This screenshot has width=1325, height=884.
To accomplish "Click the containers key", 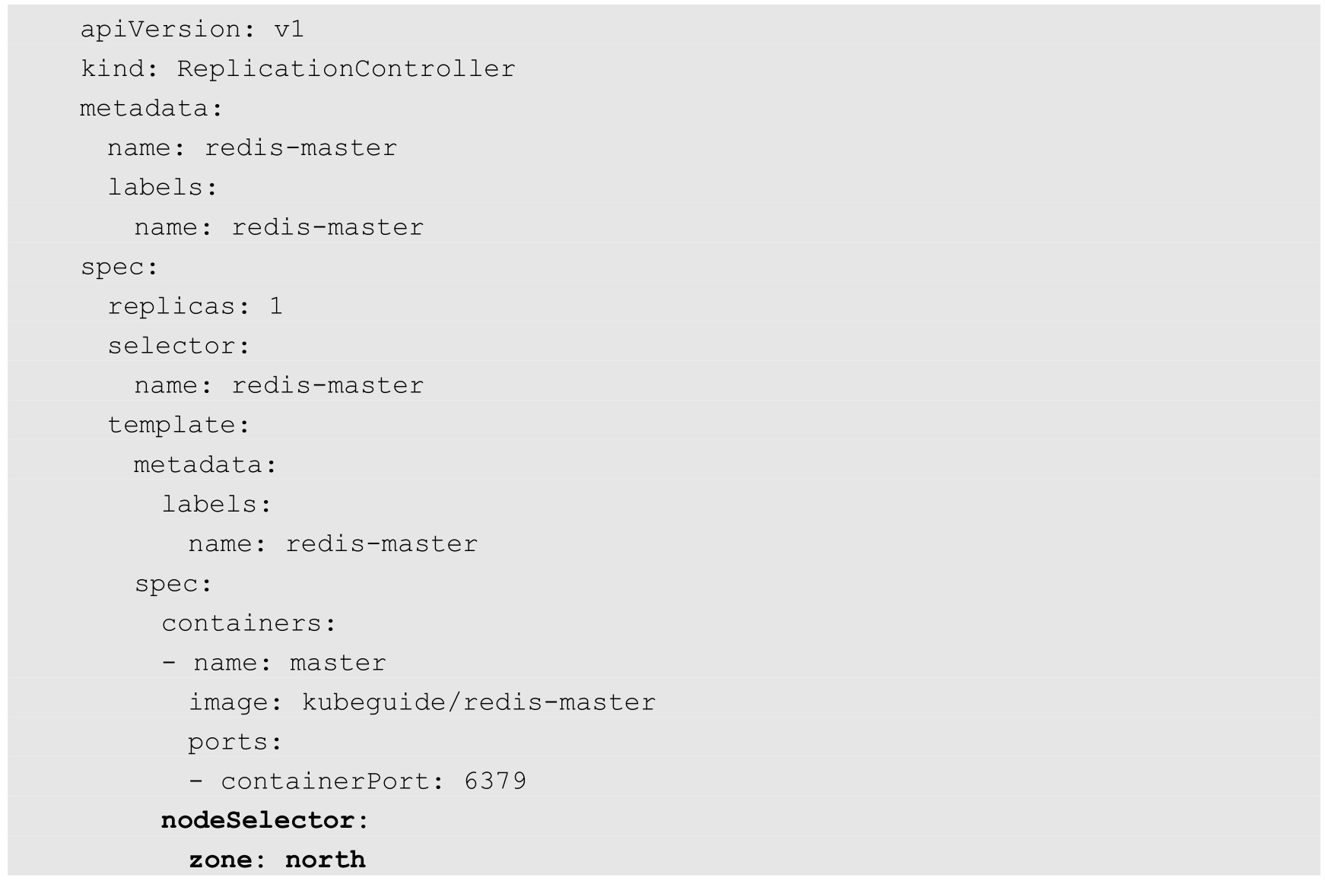I will (x=242, y=623).
